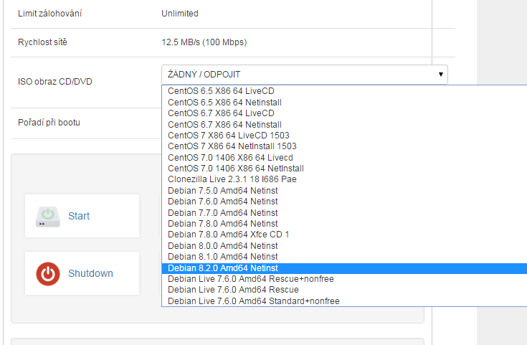Pick Debian 8.0.0 Amd64 Netinst
Screen dimensions: 527x345
click(x=222, y=245)
